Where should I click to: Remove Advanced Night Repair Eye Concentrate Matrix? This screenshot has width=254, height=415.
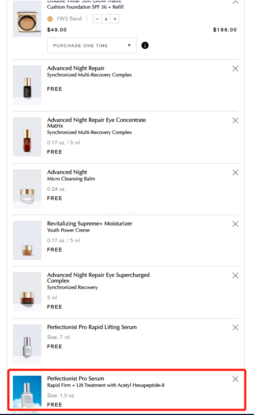[235, 120]
